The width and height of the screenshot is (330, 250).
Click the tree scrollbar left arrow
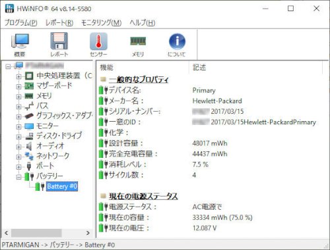click(x=7, y=233)
